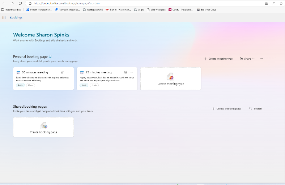
Task: Click the plus Create meeting type button
Action: pyautogui.click(x=218, y=59)
